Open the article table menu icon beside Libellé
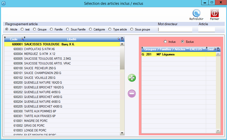The width and height of the screenshot is (227, 140). [122, 39]
